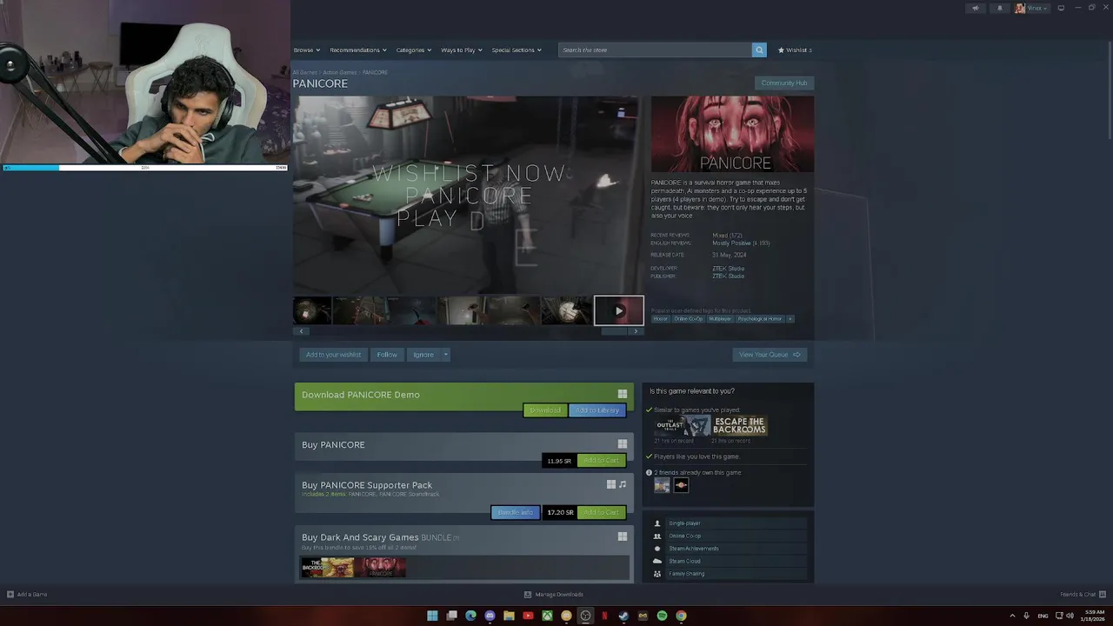Image resolution: width=1113 pixels, height=626 pixels.
Task: Follow the PANICORE game
Action: pos(387,355)
